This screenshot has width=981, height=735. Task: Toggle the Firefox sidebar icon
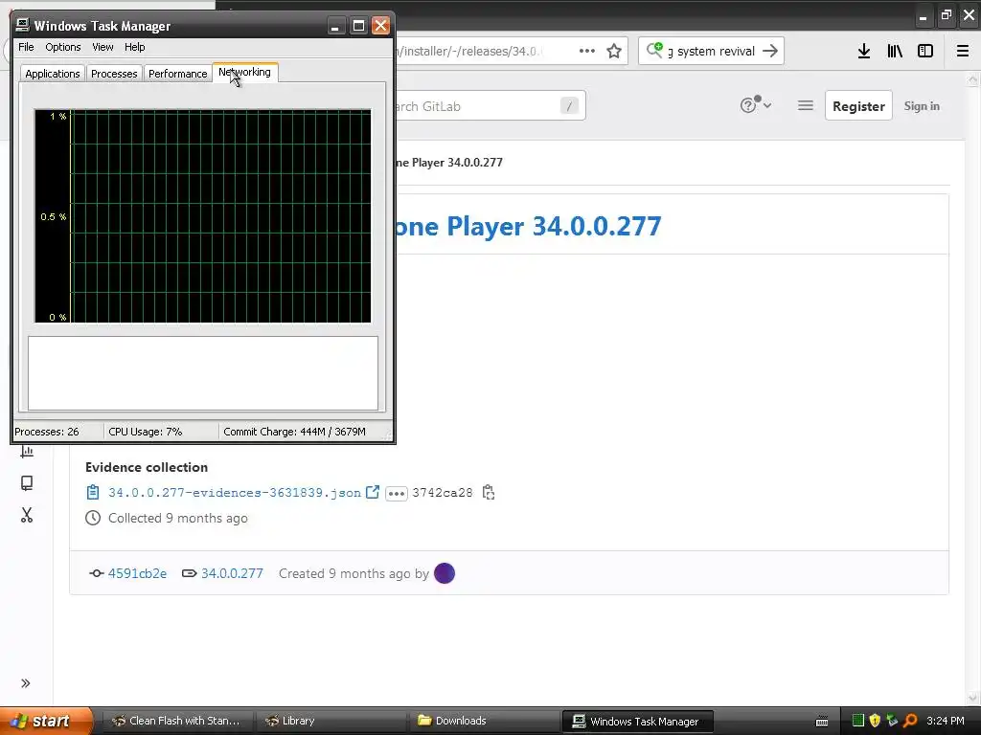925,52
